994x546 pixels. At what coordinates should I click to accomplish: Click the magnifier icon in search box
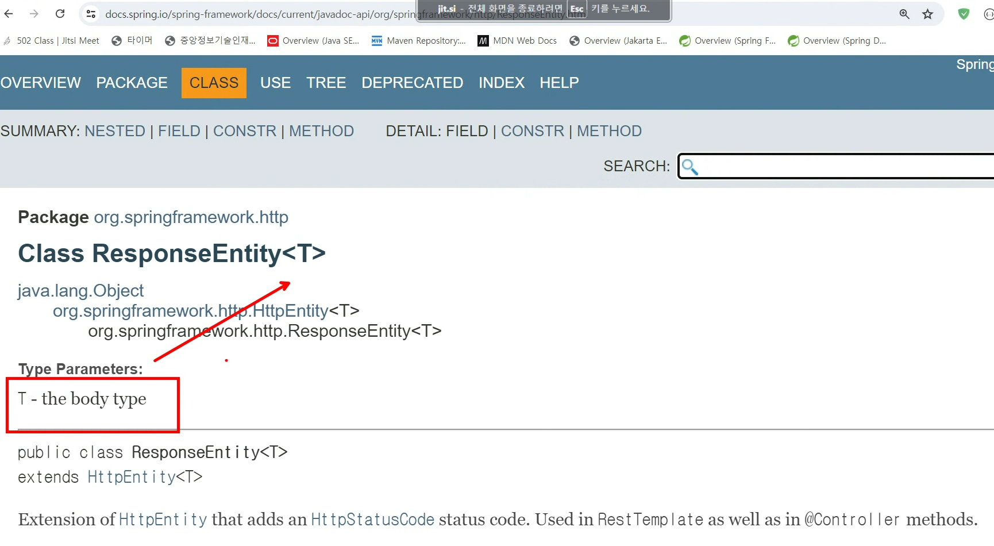tap(689, 167)
